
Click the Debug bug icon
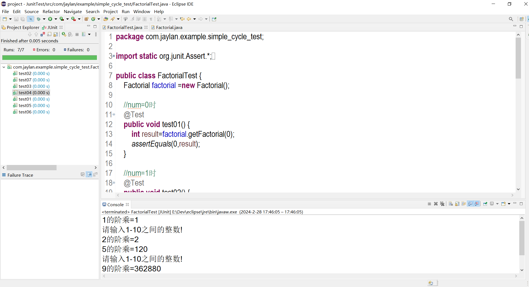pyautogui.click(x=38, y=19)
